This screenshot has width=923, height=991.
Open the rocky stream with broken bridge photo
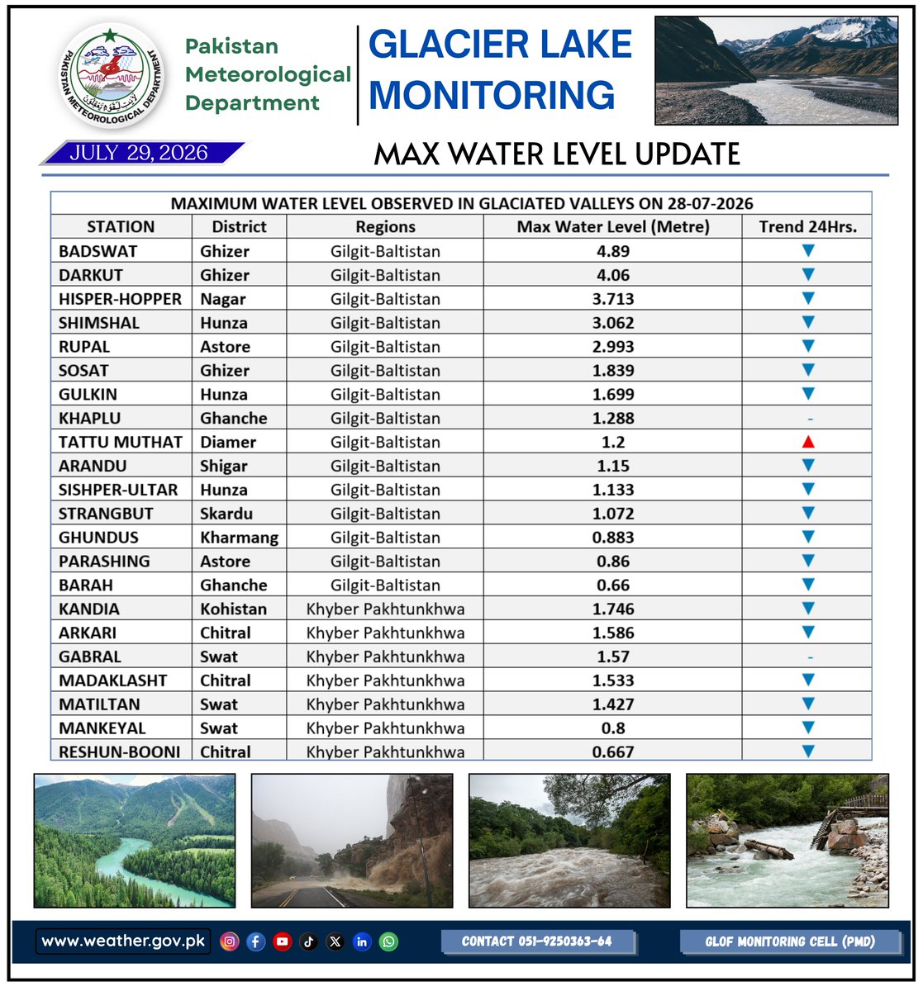(x=787, y=841)
